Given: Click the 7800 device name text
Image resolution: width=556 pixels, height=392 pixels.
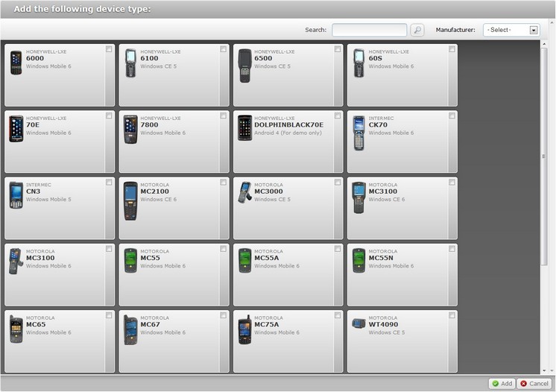Looking at the screenshot, I should 149,124.
